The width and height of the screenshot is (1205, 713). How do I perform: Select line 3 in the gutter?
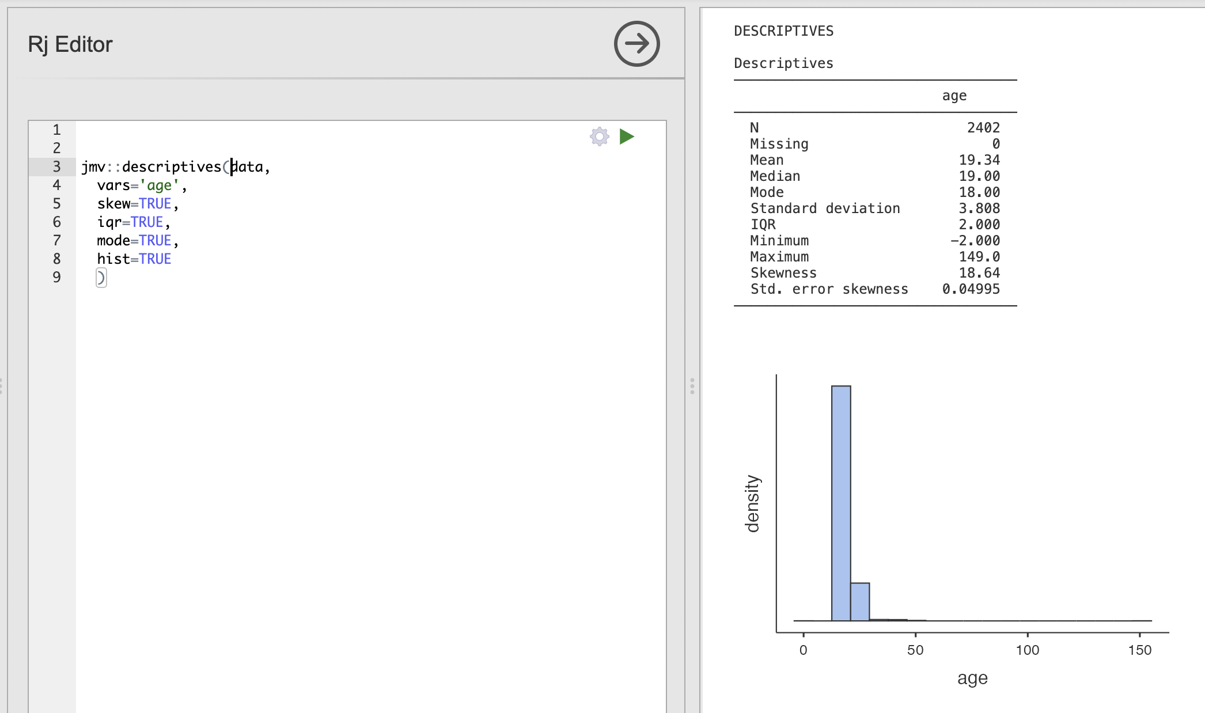(x=56, y=166)
